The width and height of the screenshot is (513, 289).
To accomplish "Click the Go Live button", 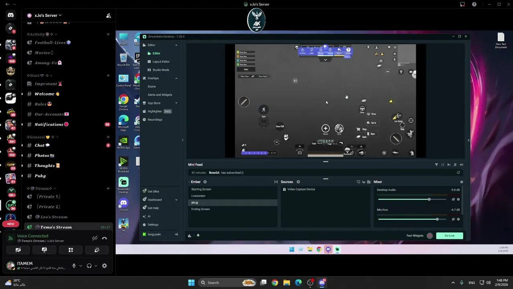I will (449, 236).
